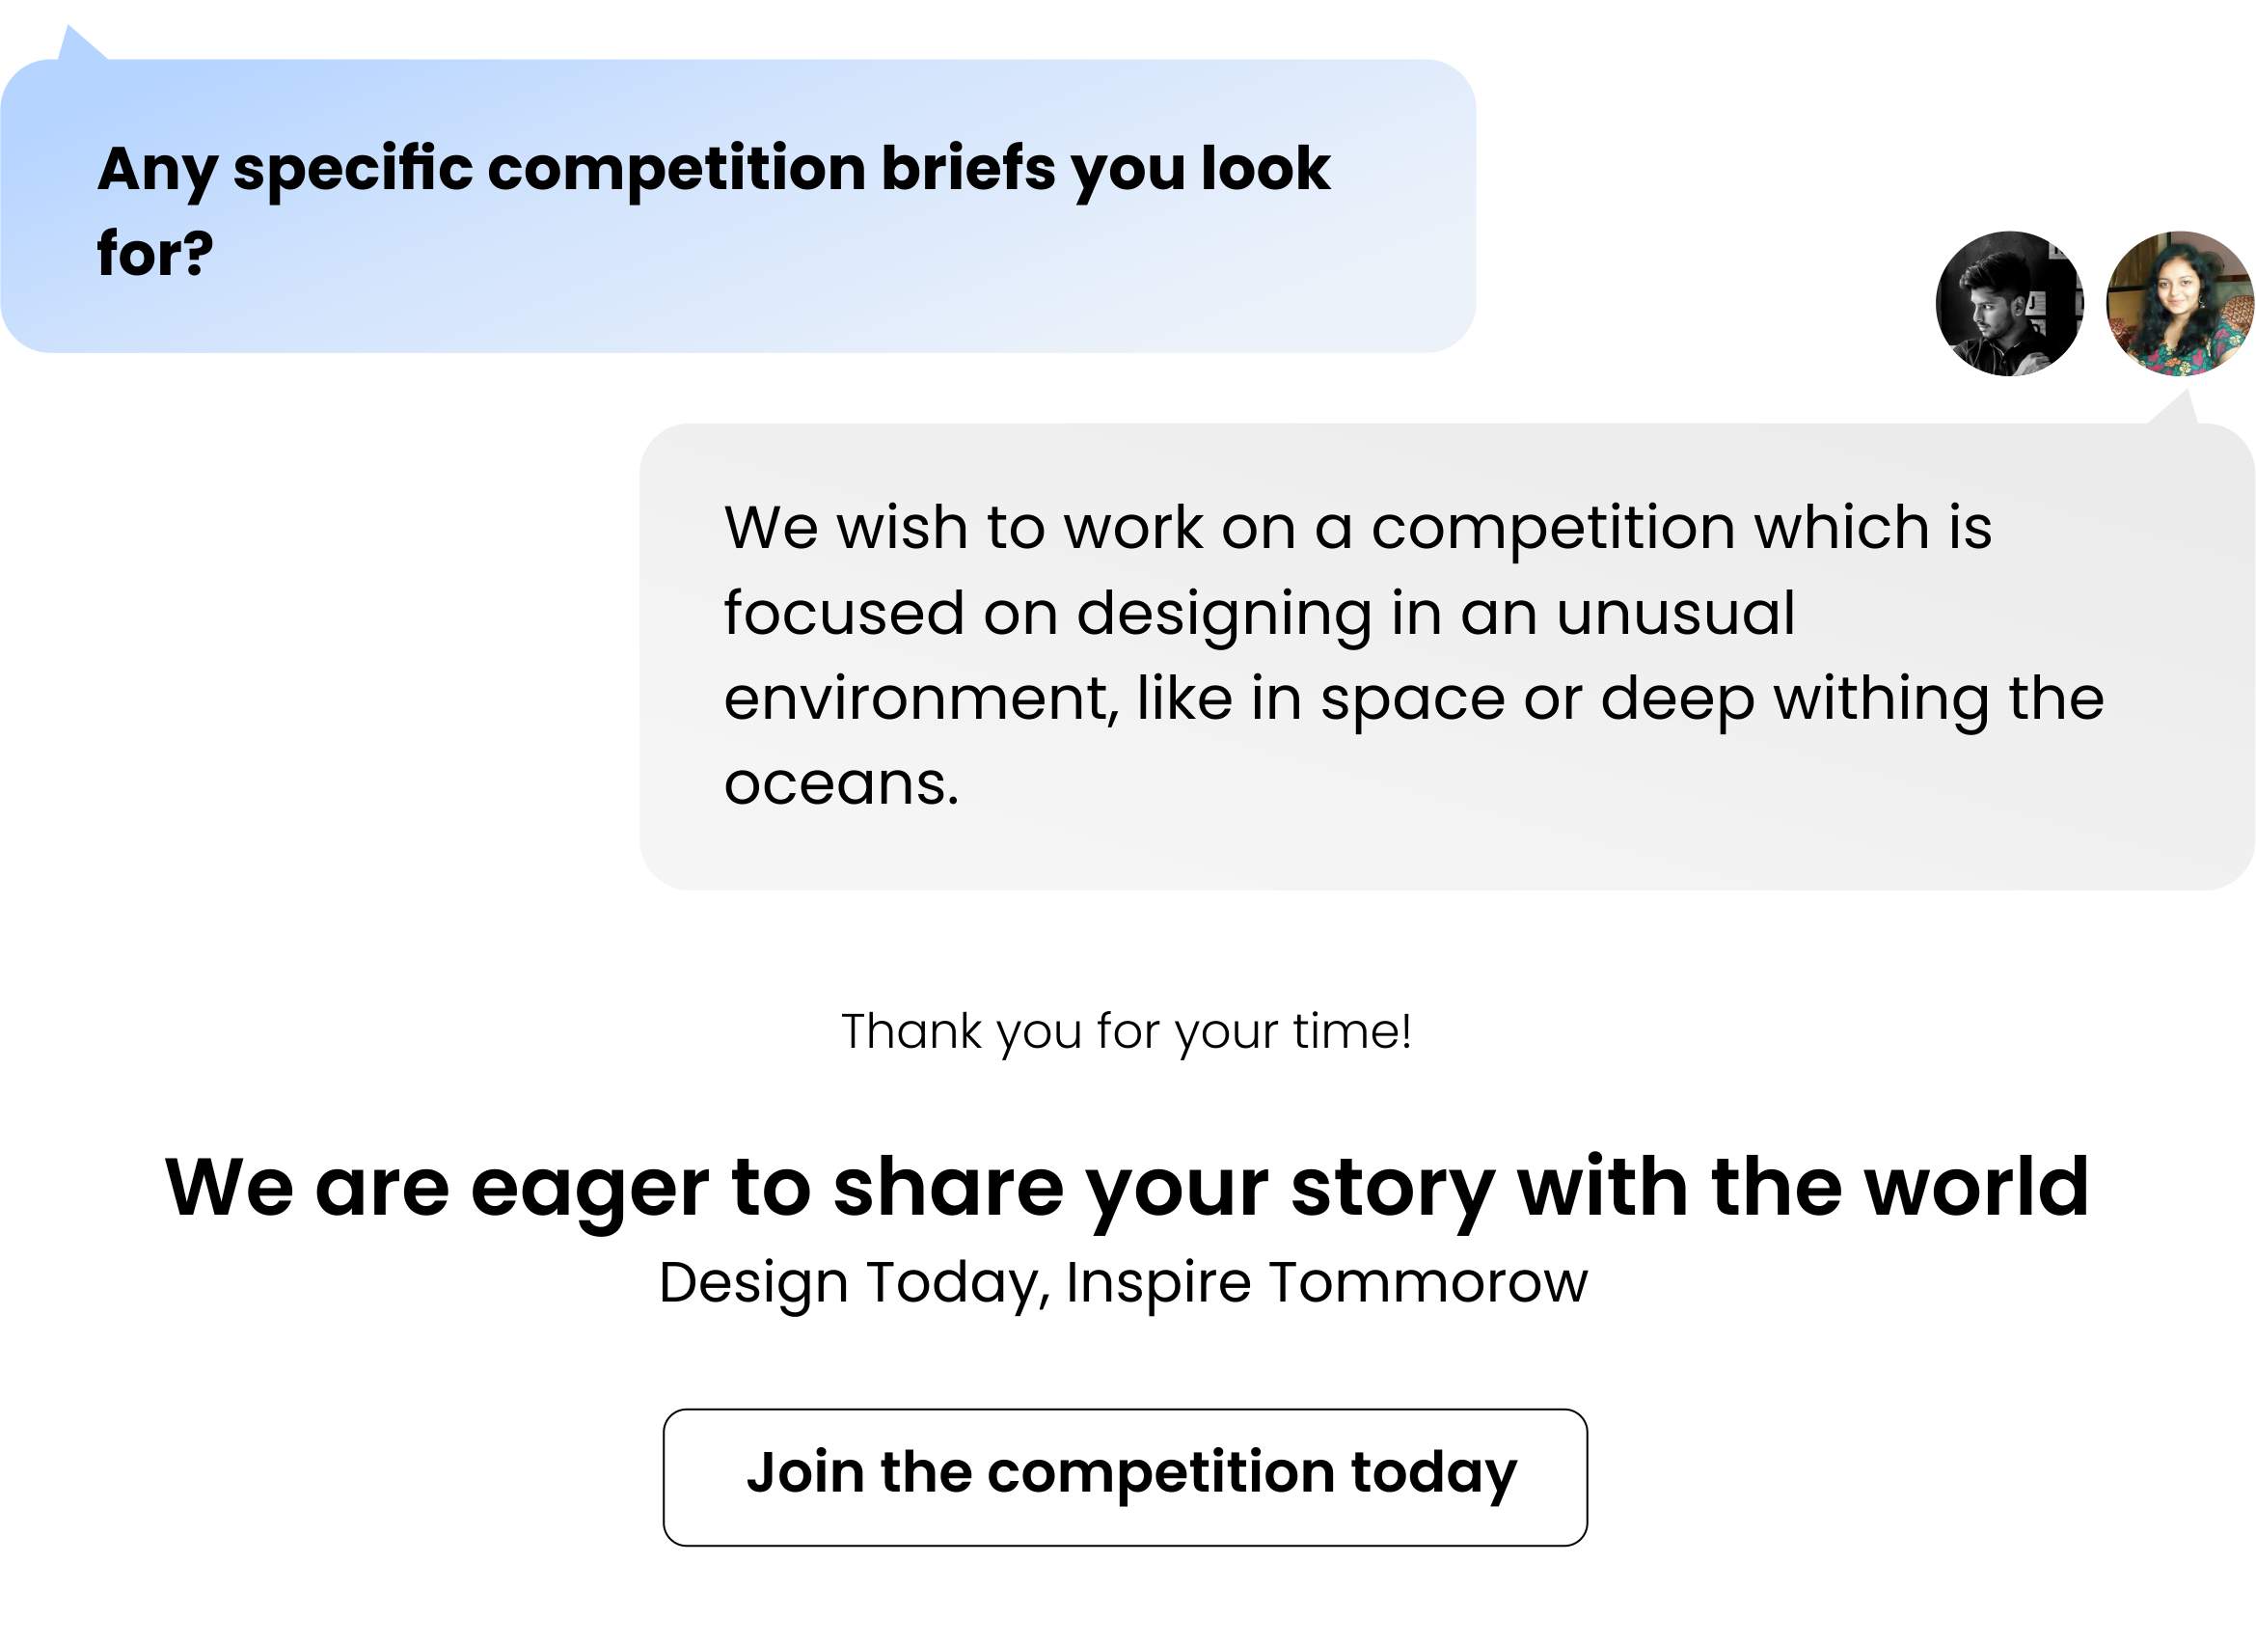
Task: Select the gray answer speech bubble background
Action: tap(1446, 656)
